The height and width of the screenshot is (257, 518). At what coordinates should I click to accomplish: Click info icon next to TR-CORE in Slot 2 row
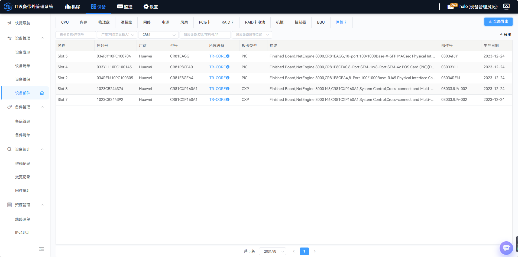tap(228, 78)
